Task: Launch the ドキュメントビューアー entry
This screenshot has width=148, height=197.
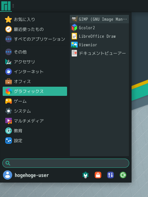Action: tap(99, 53)
